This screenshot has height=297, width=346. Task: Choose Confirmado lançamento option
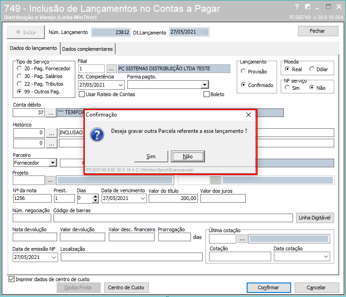point(243,85)
